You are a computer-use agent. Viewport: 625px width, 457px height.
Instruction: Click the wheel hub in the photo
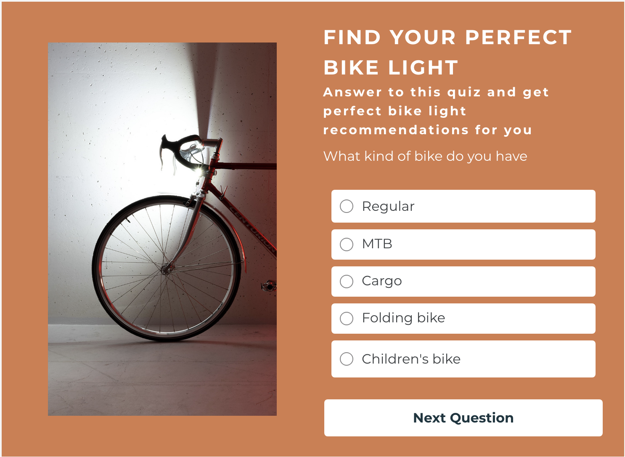(167, 268)
